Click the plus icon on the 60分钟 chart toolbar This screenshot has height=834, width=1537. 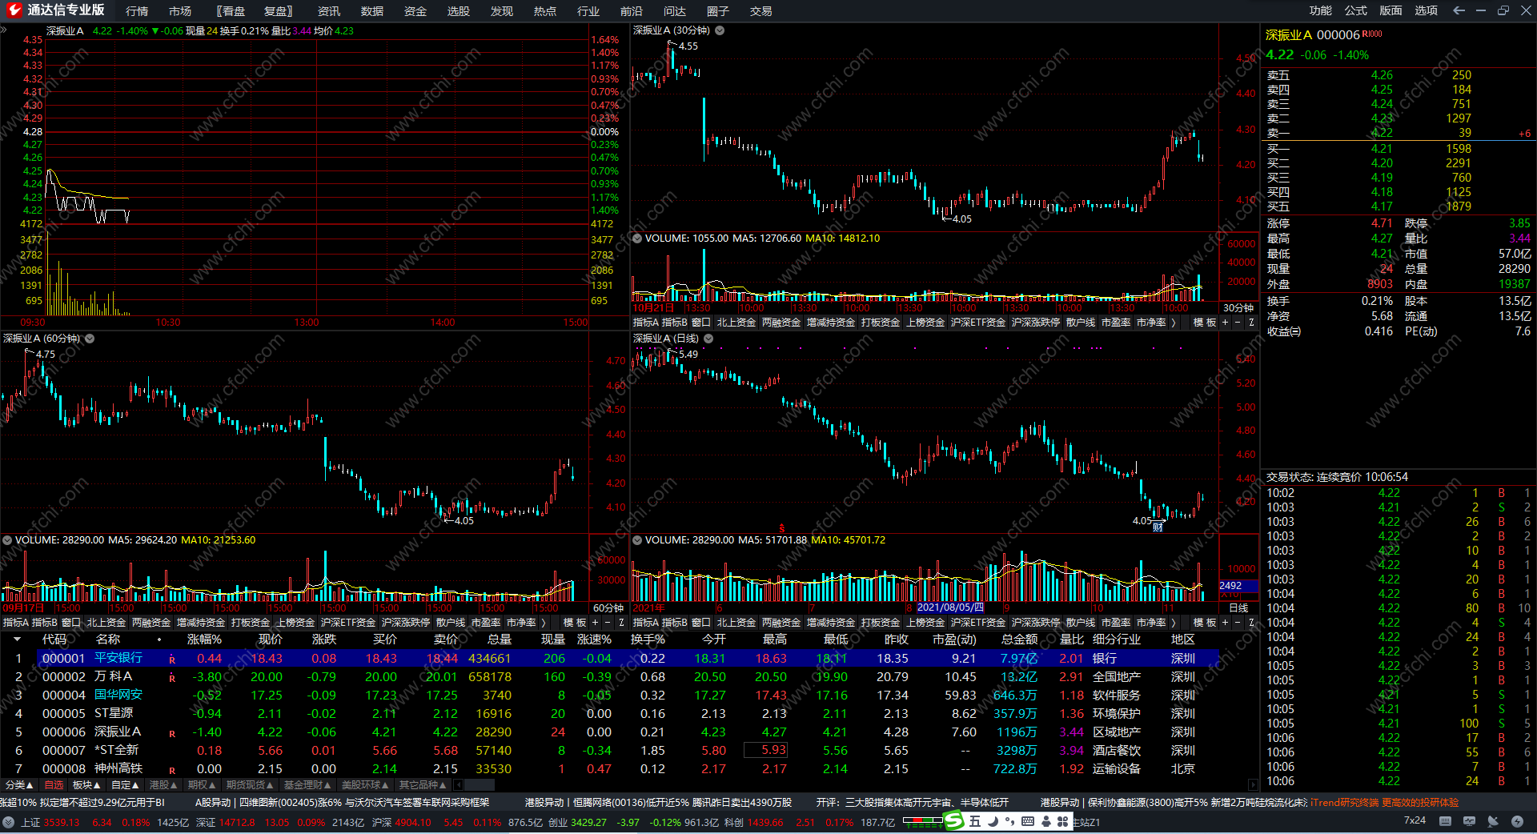[594, 623]
